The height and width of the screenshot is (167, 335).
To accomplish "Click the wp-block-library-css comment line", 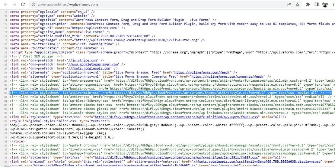I will coord(172,101).
